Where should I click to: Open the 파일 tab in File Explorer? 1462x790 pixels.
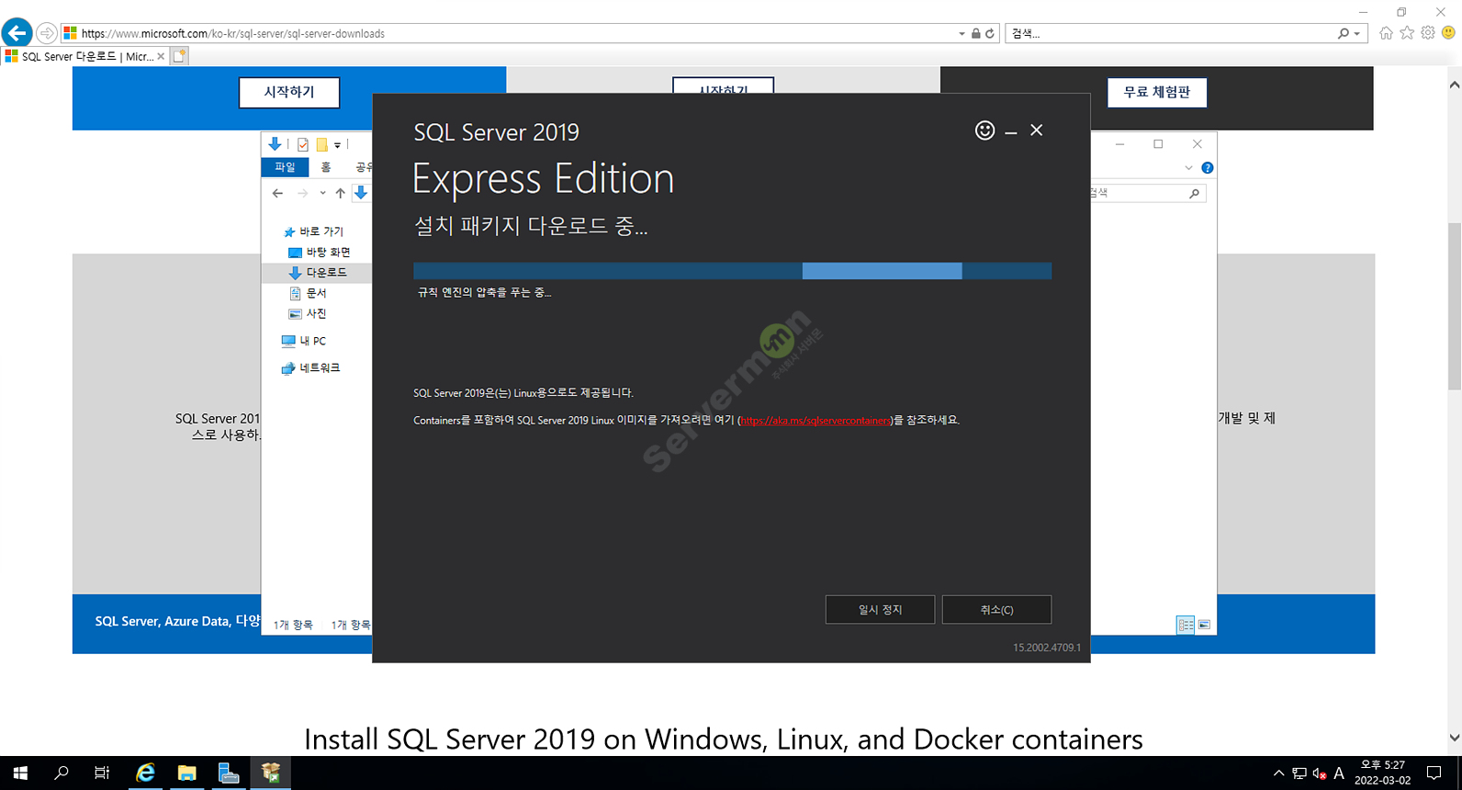click(285, 167)
